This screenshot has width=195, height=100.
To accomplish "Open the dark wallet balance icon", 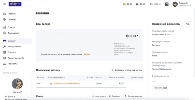I will pos(137,4).
